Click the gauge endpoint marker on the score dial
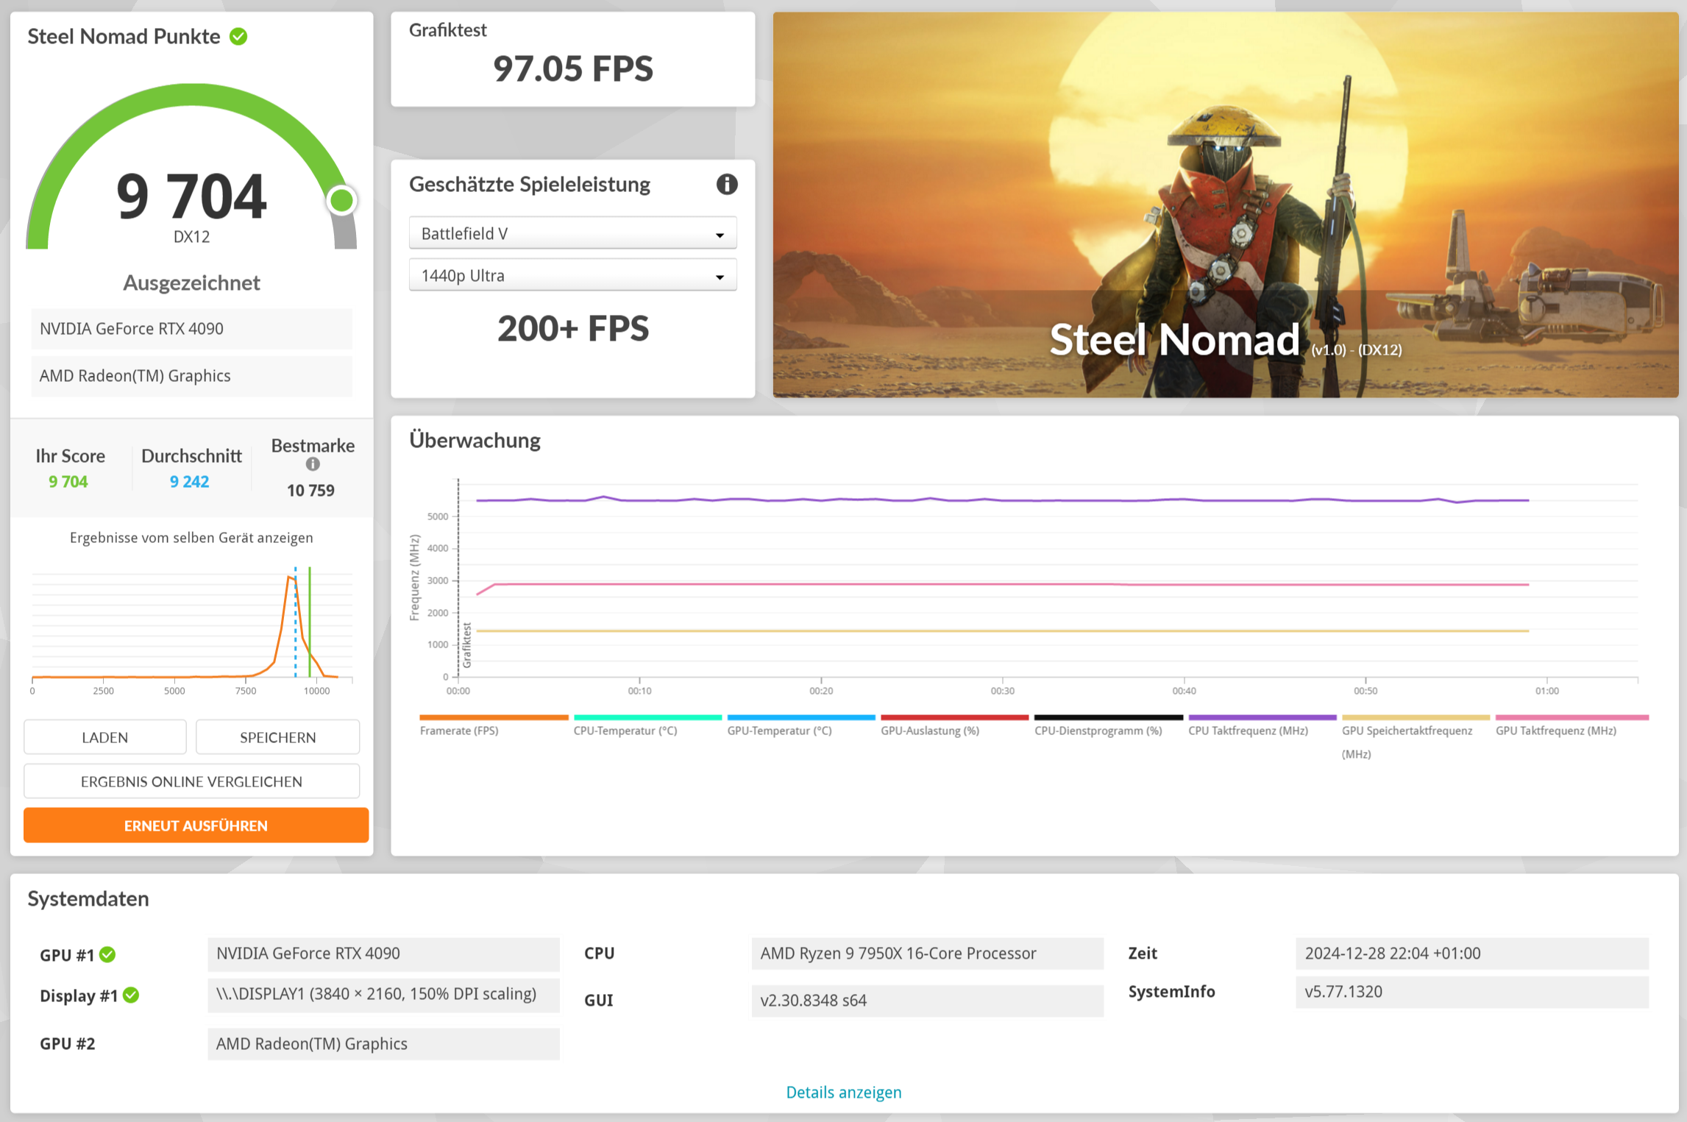Screen dimensions: 1687x1122 click(341, 199)
